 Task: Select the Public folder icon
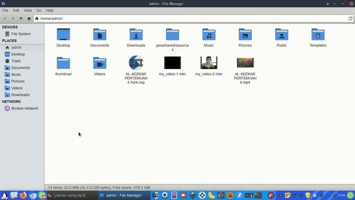click(282, 34)
